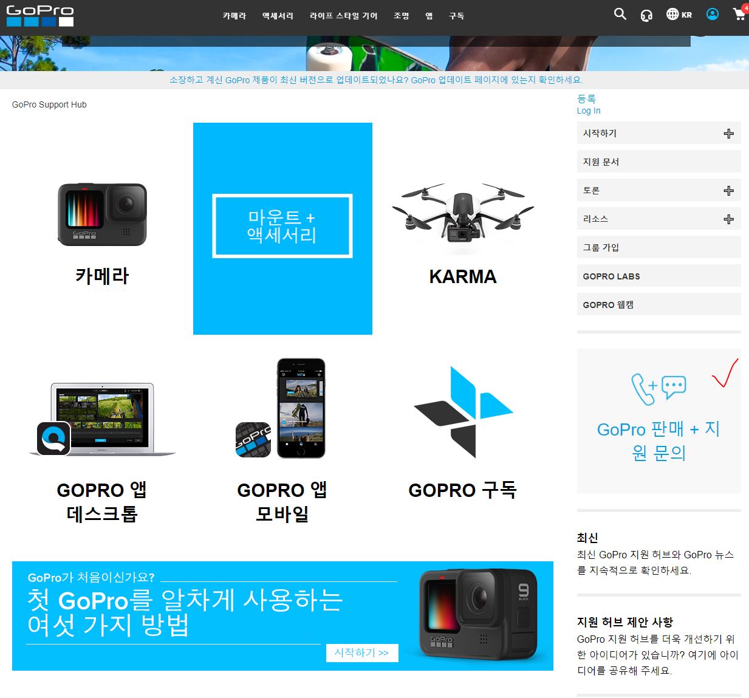The width and height of the screenshot is (749, 698).
Task: Click the headset support icon
Action: (x=646, y=15)
